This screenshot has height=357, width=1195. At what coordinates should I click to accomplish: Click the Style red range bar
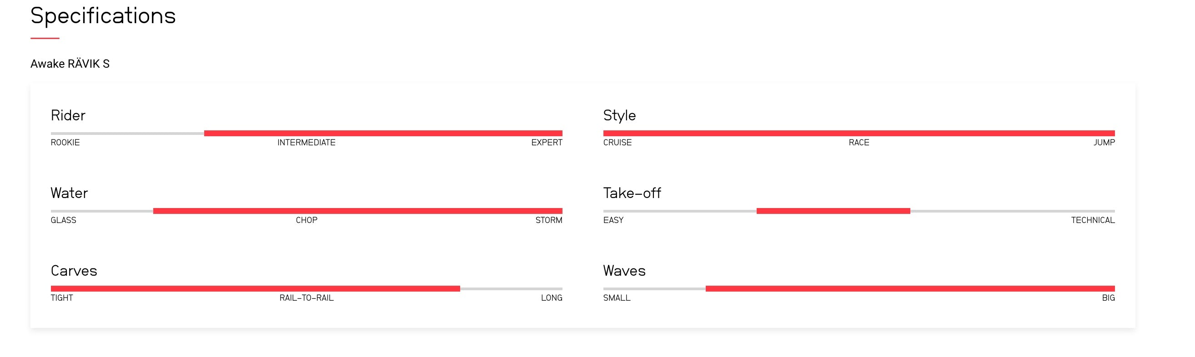point(859,134)
